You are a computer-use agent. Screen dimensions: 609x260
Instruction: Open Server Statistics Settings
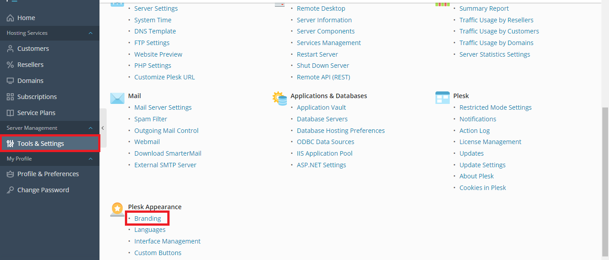[x=495, y=54]
